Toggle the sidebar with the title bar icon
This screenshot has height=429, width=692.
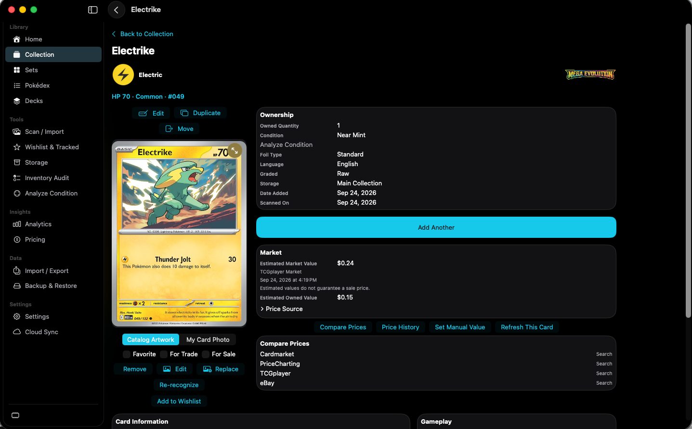[x=93, y=10]
